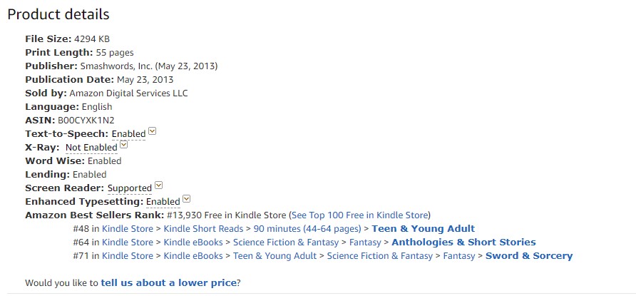Click Kindle eBooks in the #64 ranking
Screen dimensions: 636x296
tap(193, 243)
